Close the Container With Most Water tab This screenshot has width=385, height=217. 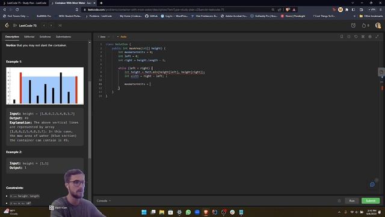pos(94,3)
